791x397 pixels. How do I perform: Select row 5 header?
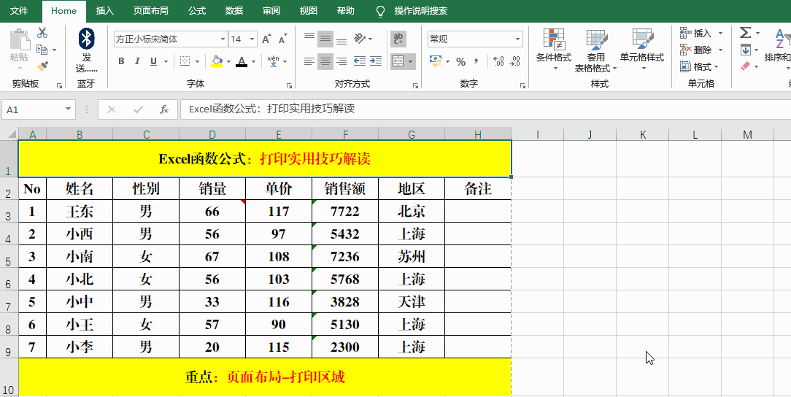[x=9, y=257]
